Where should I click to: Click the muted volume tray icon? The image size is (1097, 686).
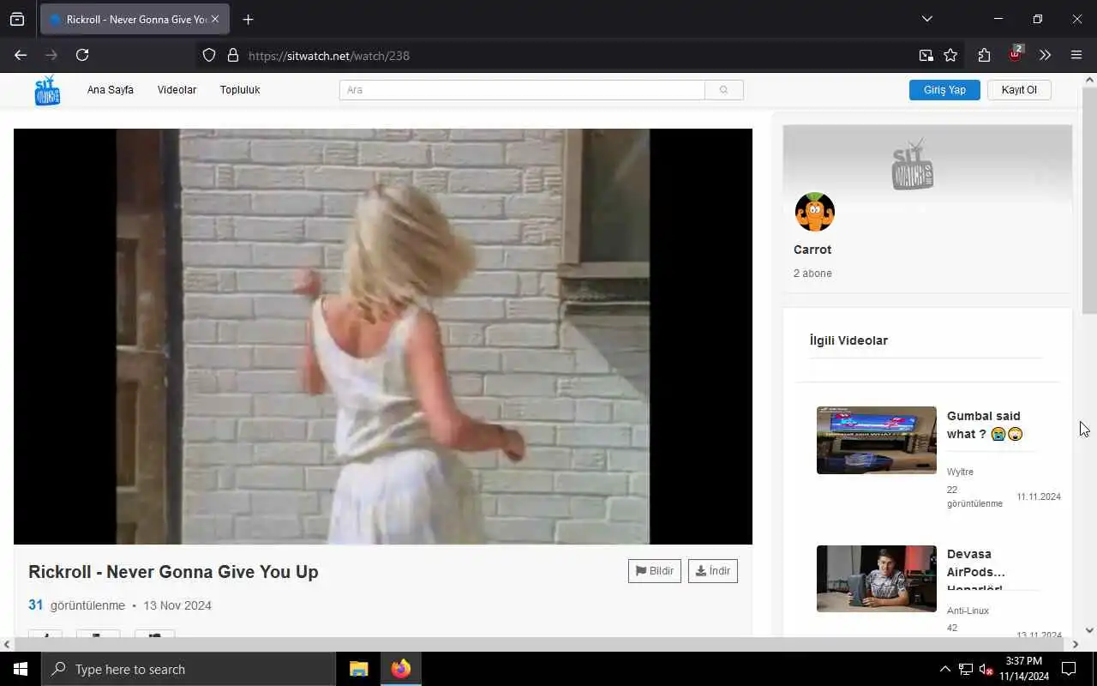click(986, 669)
